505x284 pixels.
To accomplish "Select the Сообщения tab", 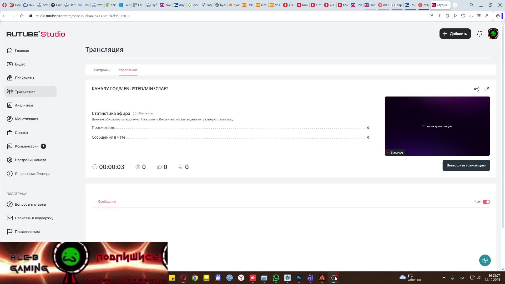I will (107, 202).
